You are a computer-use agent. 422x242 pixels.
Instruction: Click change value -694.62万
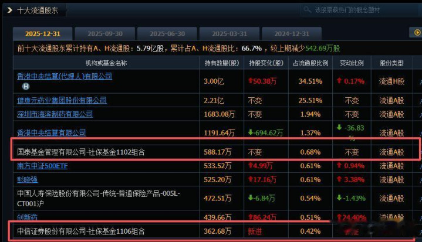click(x=266, y=132)
